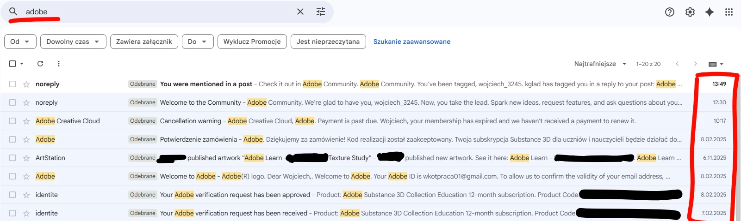Screen dimensions: 741x221
Task: Open the 'Welcome to Adobe' email
Action: (370, 176)
